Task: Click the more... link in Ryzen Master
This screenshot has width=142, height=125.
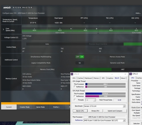Action: tap(138, 13)
